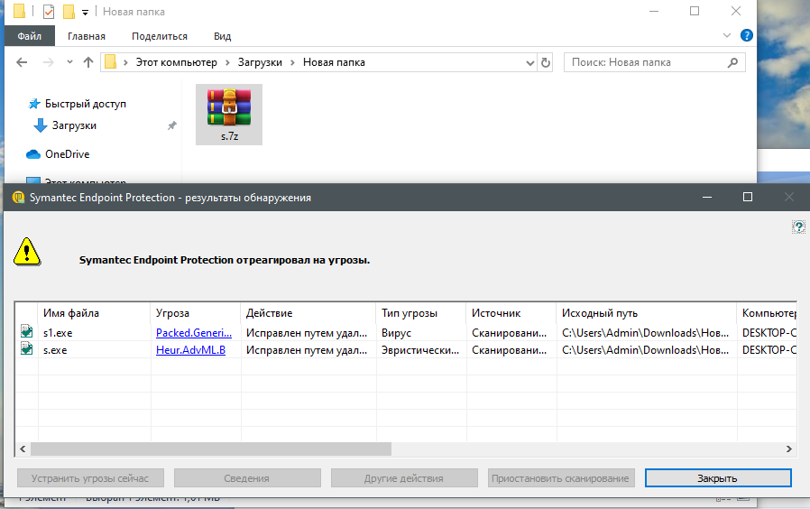Click the properties quick-access icon in Explorer title bar
This screenshot has height=509, width=810.
pyautogui.click(x=49, y=12)
